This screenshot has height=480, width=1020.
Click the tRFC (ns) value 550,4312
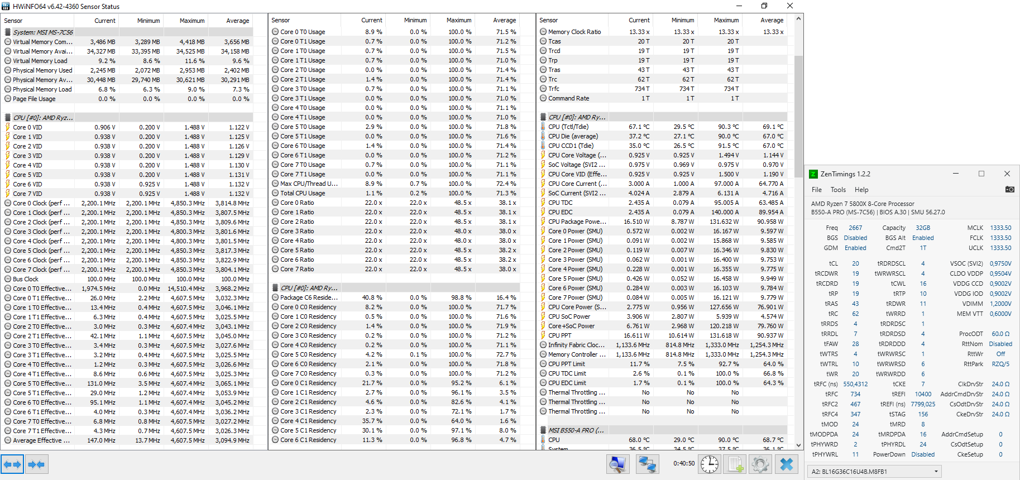click(x=855, y=384)
